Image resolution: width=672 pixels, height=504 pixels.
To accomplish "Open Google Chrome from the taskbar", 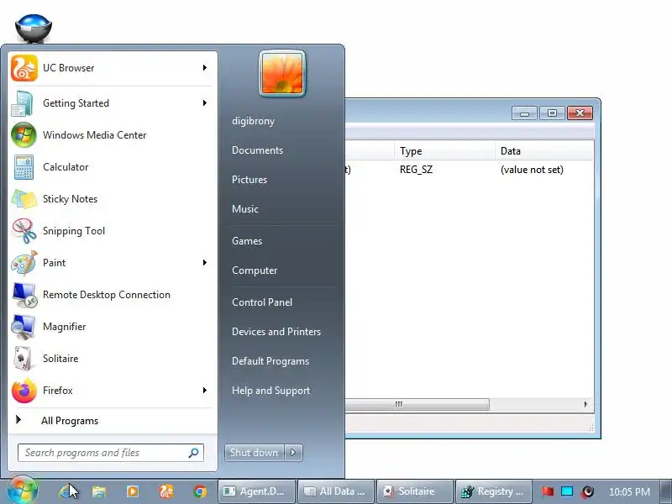I will point(200,491).
